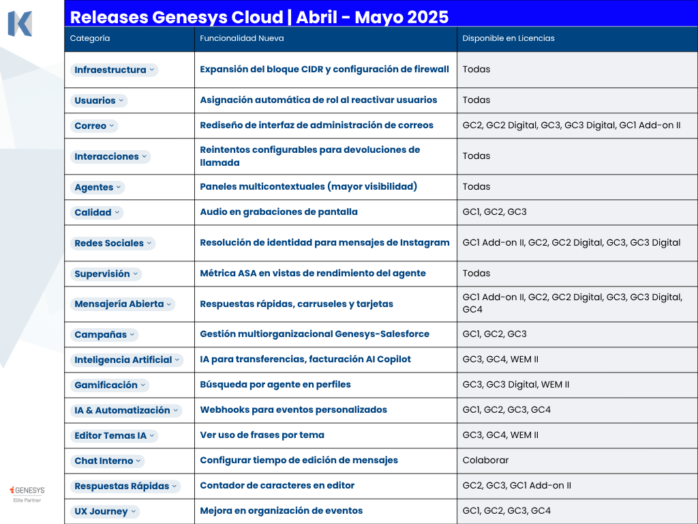698x524 pixels.
Task: Click the Disponible en Licencias header
Action: [x=508, y=38]
